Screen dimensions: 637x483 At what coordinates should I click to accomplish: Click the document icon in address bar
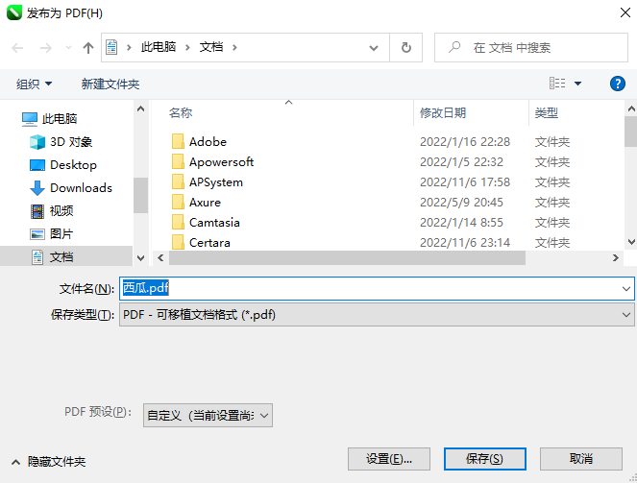[111, 47]
